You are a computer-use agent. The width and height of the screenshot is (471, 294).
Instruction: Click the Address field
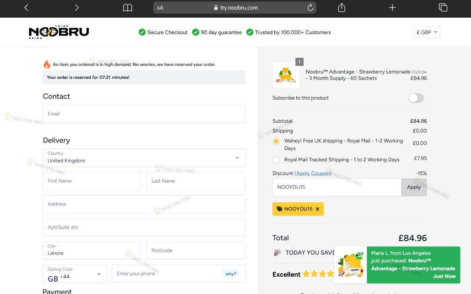144,204
